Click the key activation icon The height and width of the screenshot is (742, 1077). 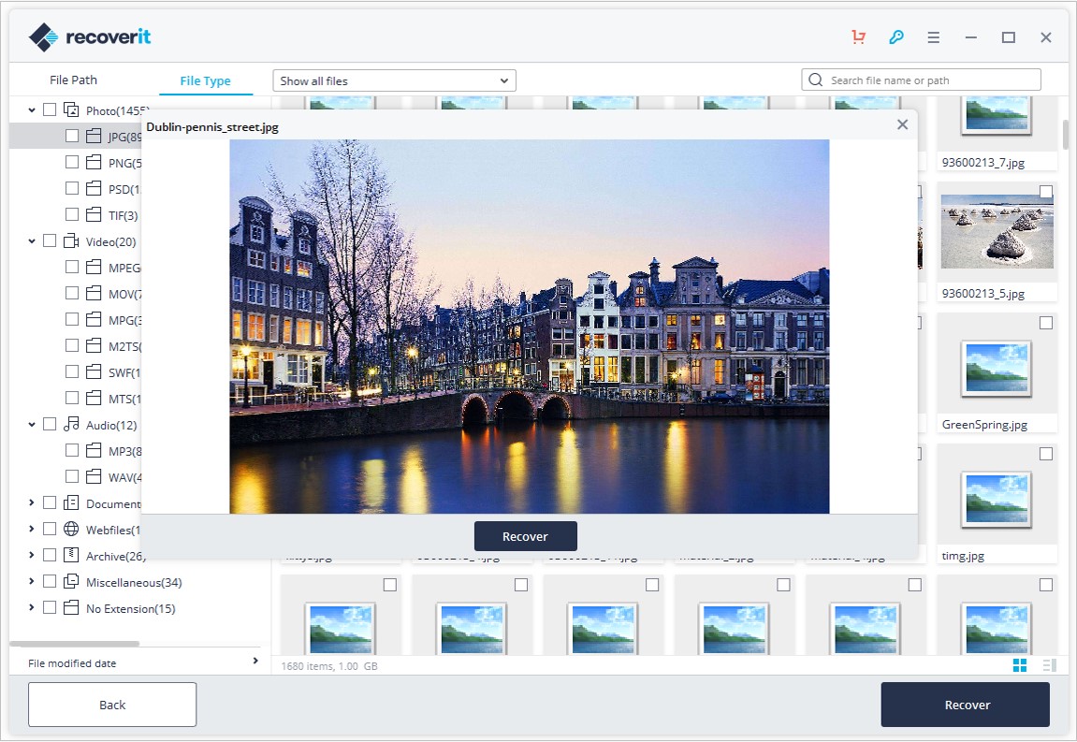(x=896, y=37)
